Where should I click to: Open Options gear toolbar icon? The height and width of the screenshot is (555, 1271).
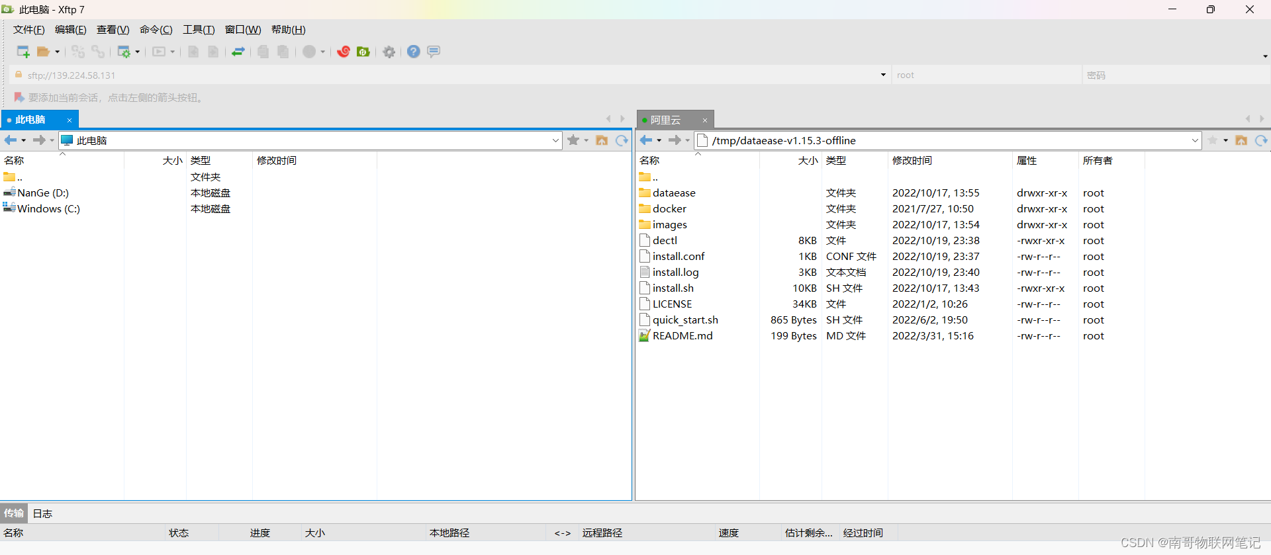coord(389,52)
